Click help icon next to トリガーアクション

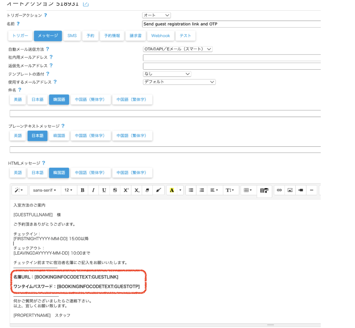pos(45,15)
